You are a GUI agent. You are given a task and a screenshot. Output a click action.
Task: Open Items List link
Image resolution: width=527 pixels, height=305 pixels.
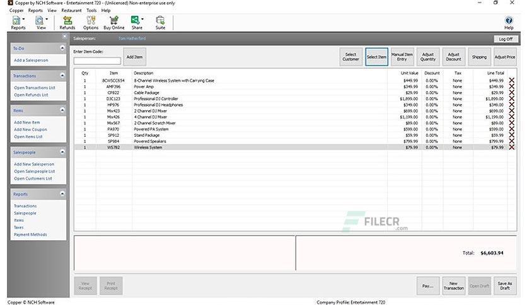click(28, 137)
